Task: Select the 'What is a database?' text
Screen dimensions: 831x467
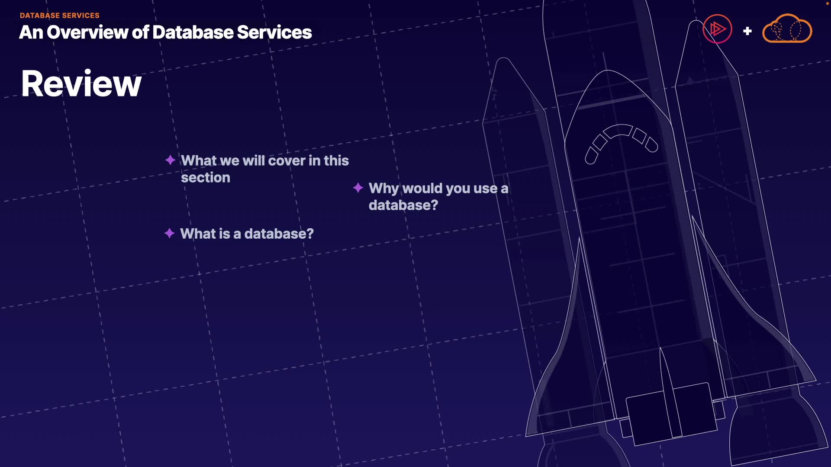Action: (x=247, y=234)
